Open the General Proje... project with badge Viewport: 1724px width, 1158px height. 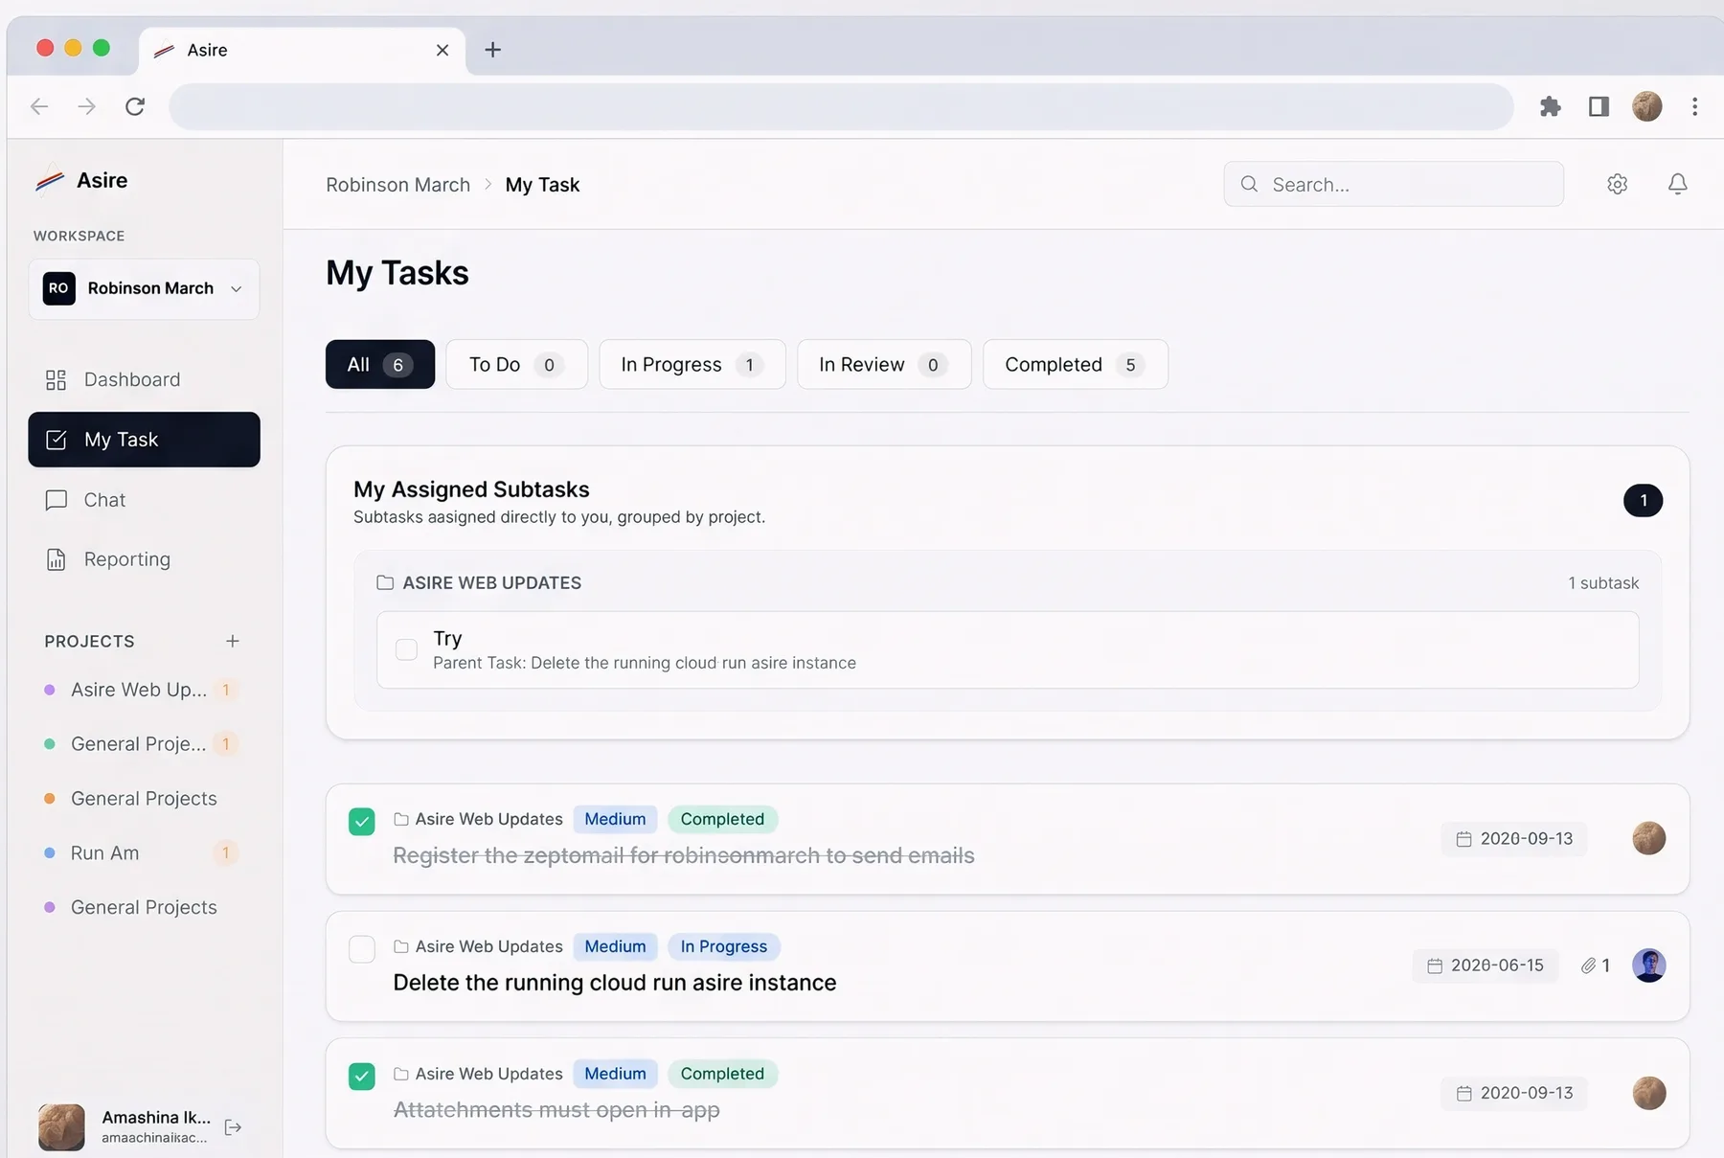142,744
